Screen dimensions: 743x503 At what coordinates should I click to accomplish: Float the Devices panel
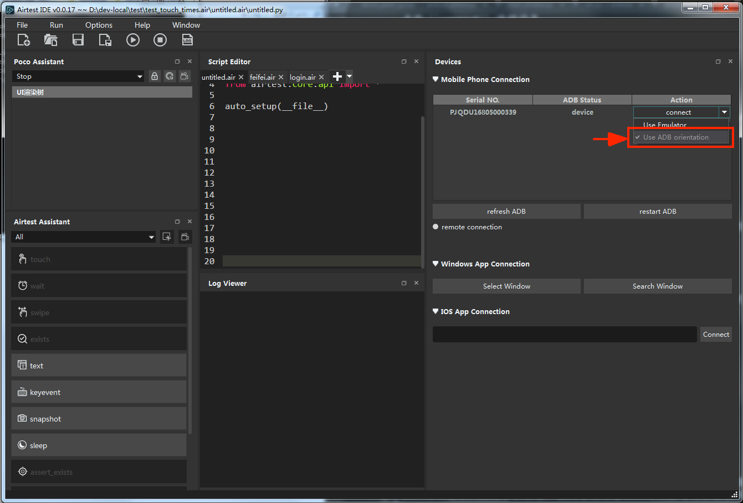[718, 61]
